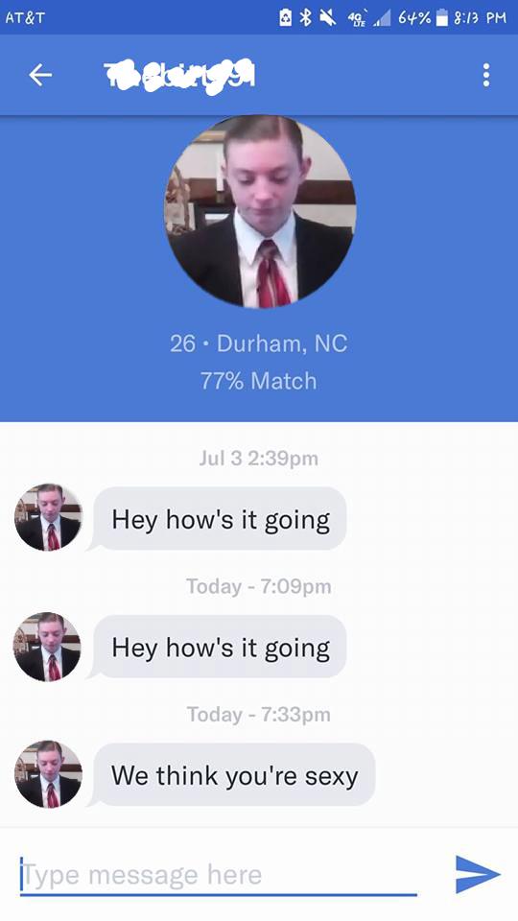Screen dimensions: 518x921
Task: Tap avatar beside Jul 3 message
Action: 48,517
